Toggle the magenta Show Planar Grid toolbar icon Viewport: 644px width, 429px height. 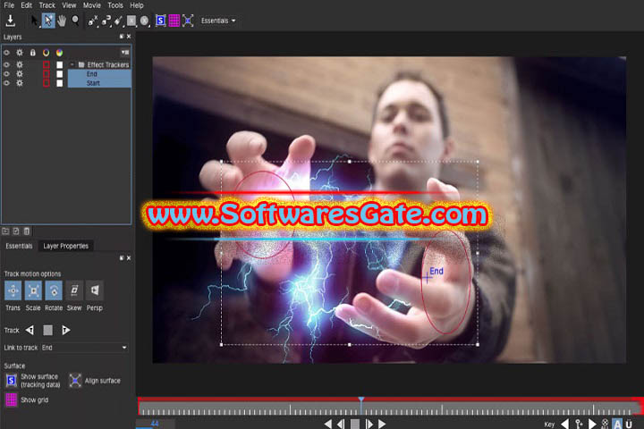point(174,21)
